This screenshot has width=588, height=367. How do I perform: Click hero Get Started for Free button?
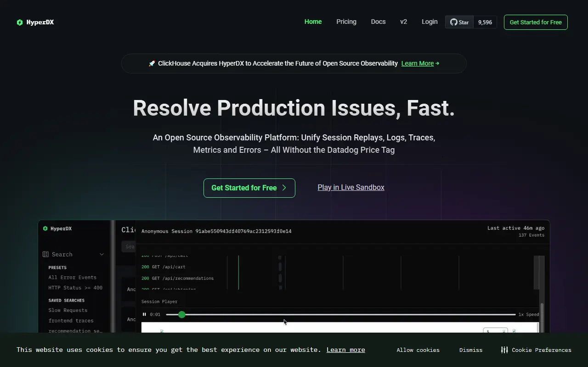click(x=249, y=188)
